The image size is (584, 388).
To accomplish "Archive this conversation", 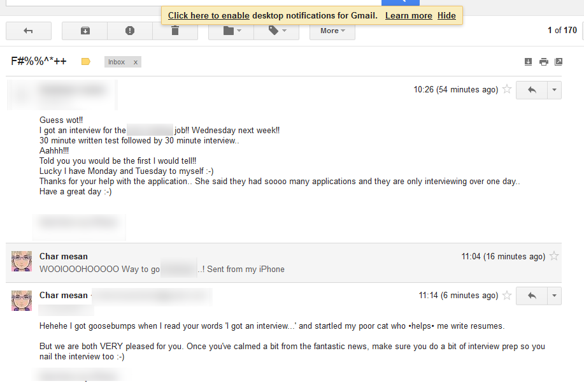I will (x=85, y=31).
